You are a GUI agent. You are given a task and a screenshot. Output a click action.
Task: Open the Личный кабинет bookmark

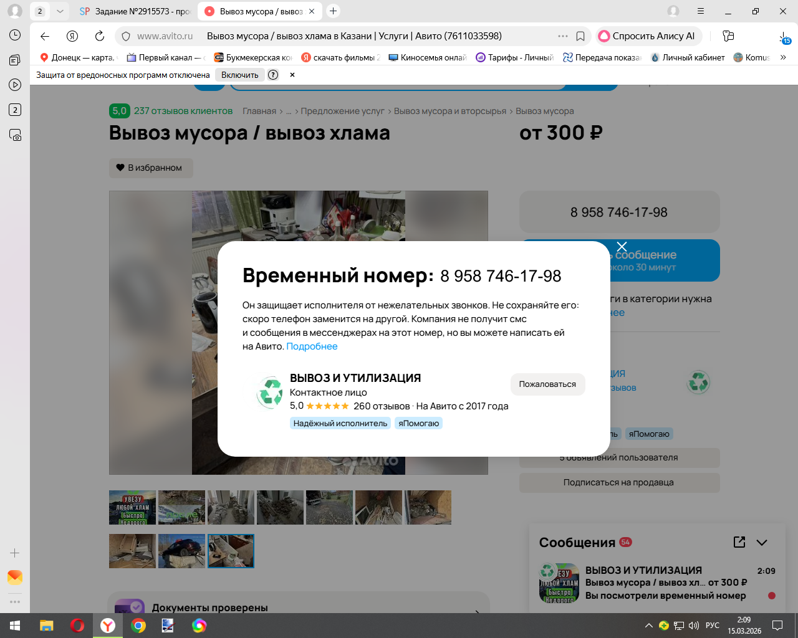click(688, 57)
